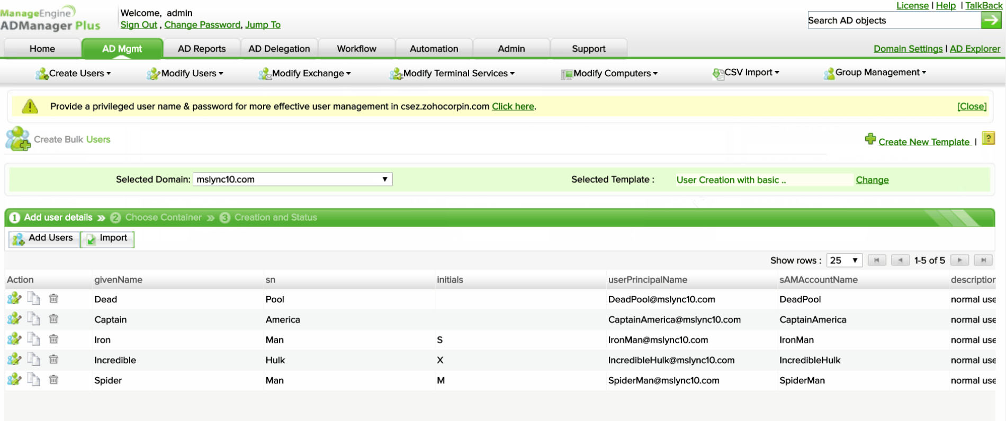Image resolution: width=1006 pixels, height=421 pixels.
Task: Go to the first page of rows
Action: click(x=877, y=260)
